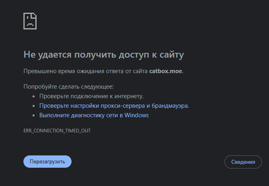Image resolution: width=269 pixels, height=186 pixels.
Task: Click the Проверьте подключение к интернету suggestion
Action: point(91,96)
